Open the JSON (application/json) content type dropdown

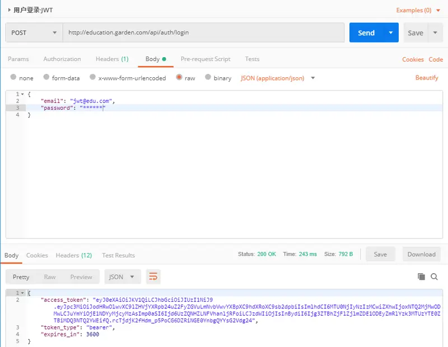click(x=277, y=78)
